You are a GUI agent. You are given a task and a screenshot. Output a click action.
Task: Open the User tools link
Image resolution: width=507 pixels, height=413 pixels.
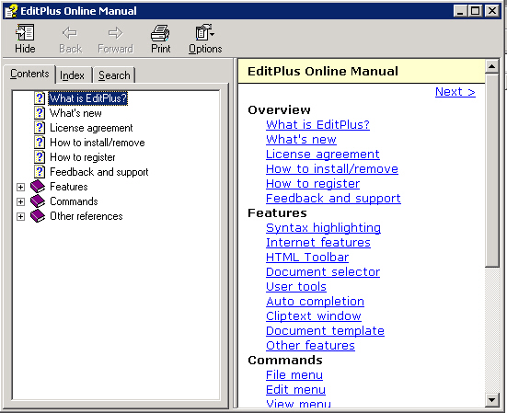(x=296, y=287)
